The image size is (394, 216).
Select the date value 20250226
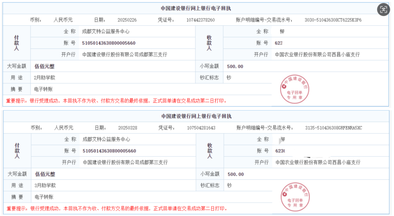127,20
